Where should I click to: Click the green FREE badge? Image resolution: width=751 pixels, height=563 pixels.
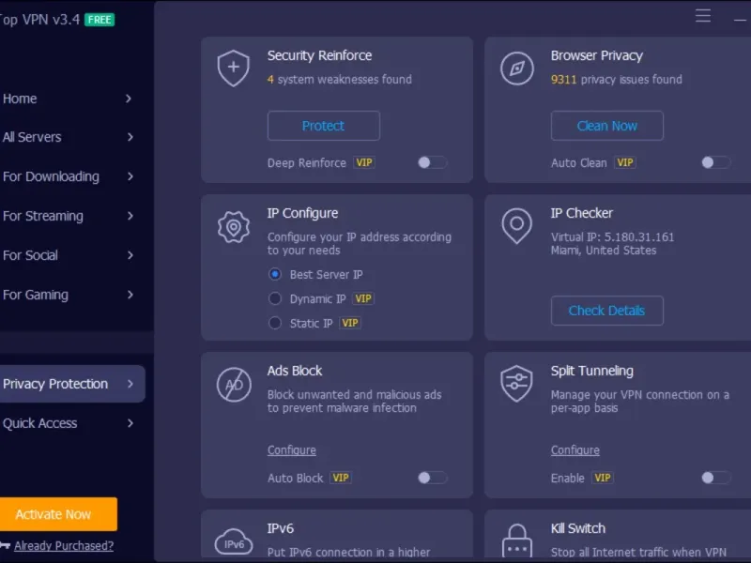(100, 20)
